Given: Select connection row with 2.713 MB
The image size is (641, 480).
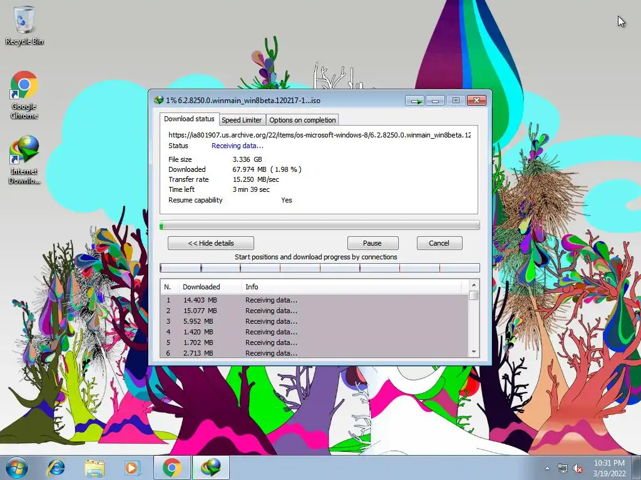Looking at the screenshot, I should (x=314, y=353).
